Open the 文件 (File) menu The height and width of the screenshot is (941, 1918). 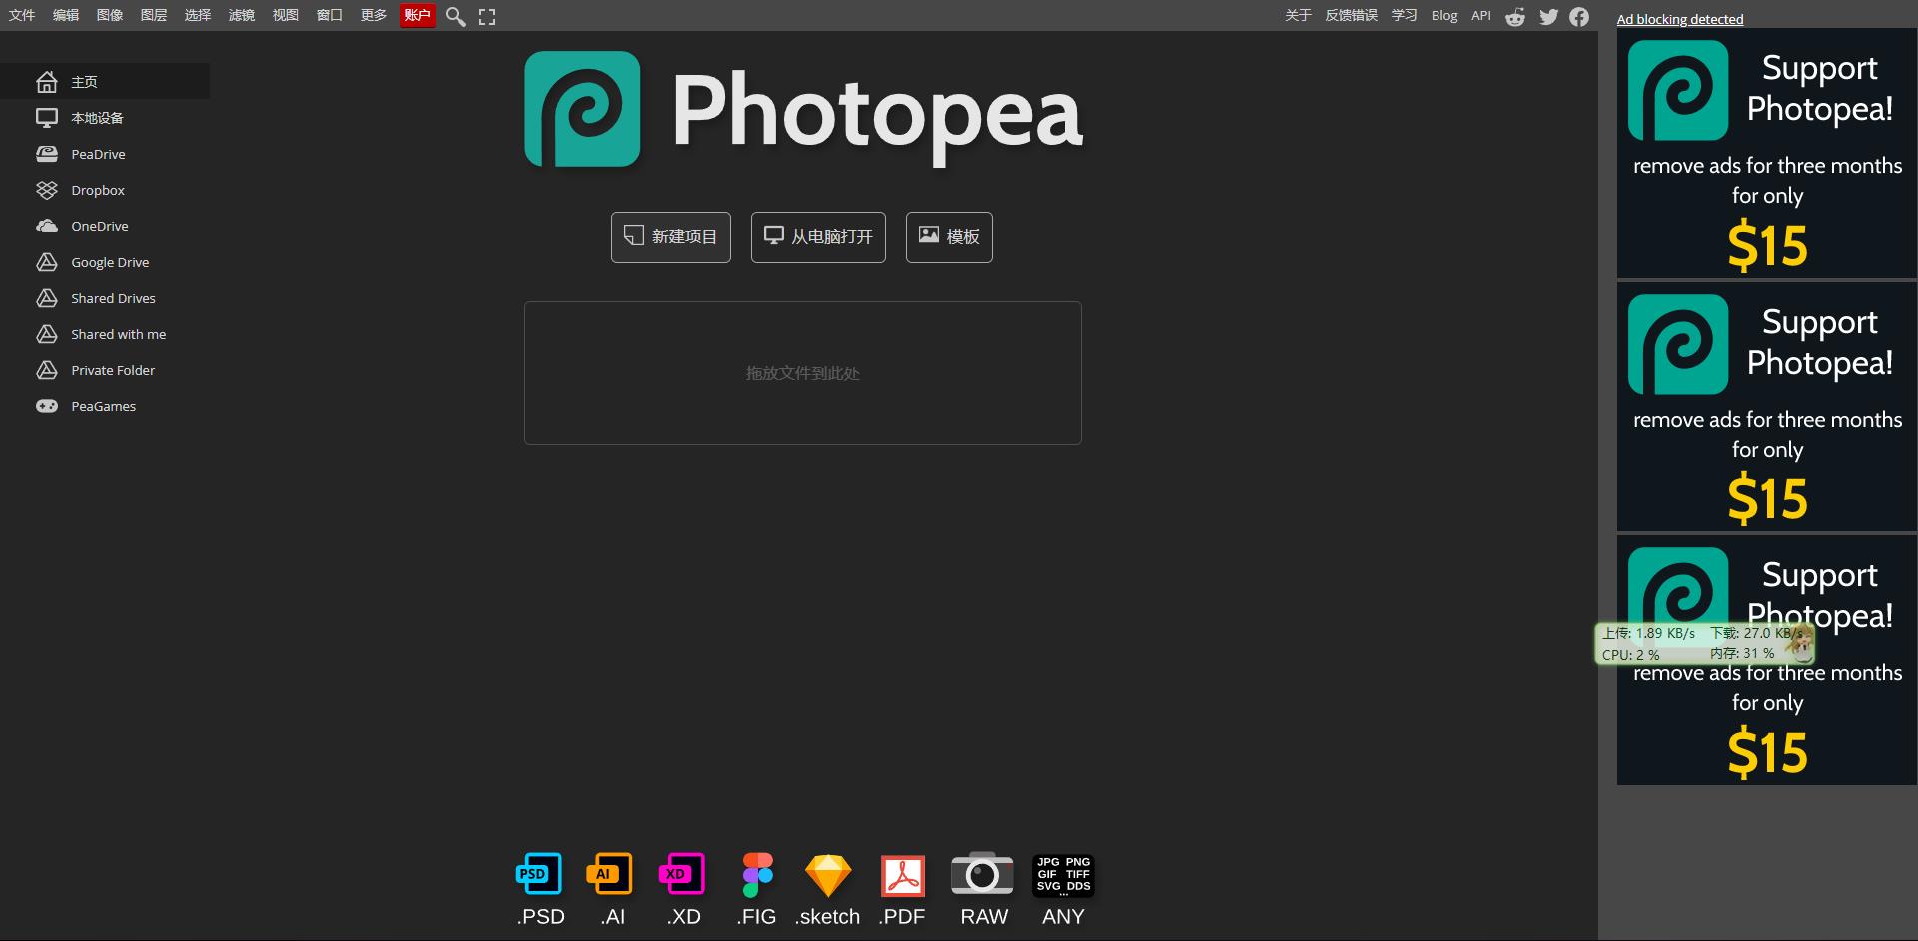[22, 15]
